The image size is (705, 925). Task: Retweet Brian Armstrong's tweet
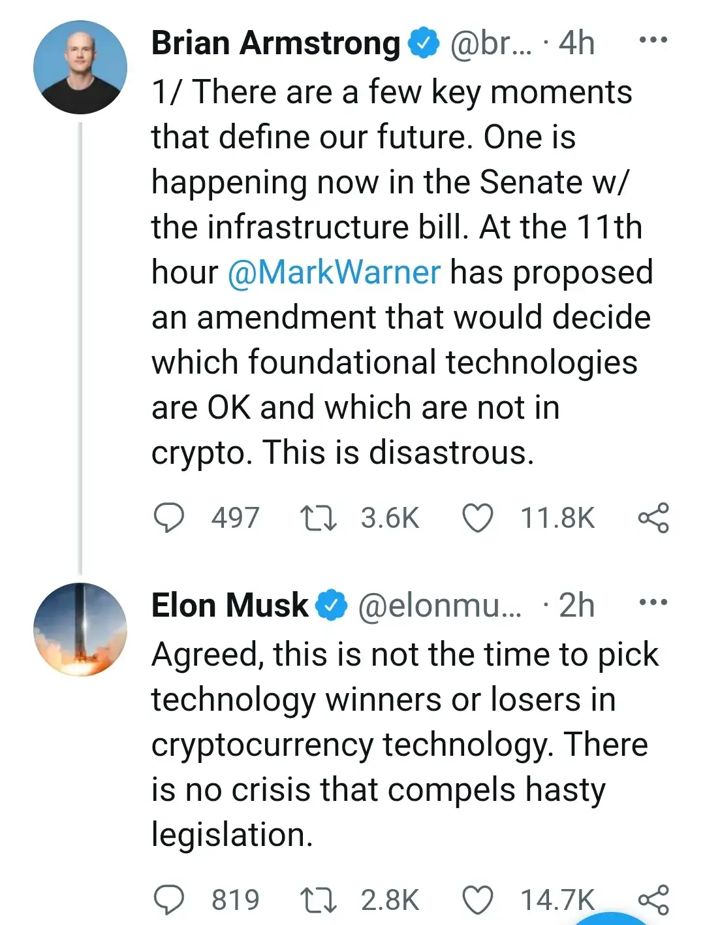click(318, 518)
